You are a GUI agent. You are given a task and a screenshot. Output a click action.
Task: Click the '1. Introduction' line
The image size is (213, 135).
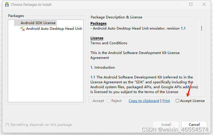click(x=103, y=67)
